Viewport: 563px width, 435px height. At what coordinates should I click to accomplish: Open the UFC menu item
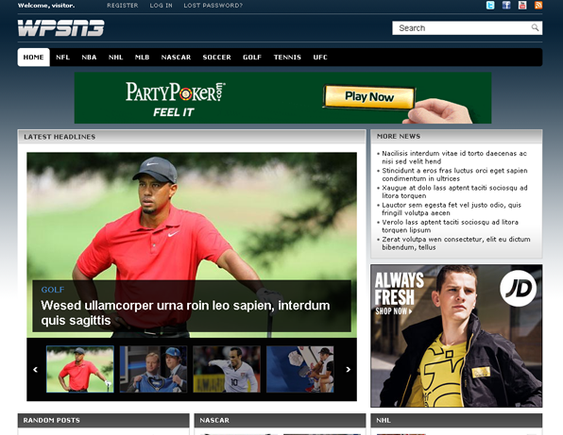(320, 57)
